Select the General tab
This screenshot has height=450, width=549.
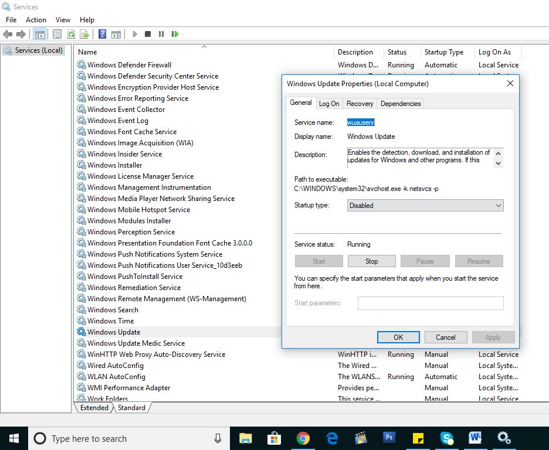pyautogui.click(x=301, y=103)
